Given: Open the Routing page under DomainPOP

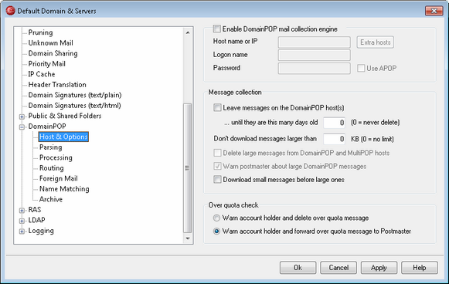Looking at the screenshot, I should click(x=52, y=168).
